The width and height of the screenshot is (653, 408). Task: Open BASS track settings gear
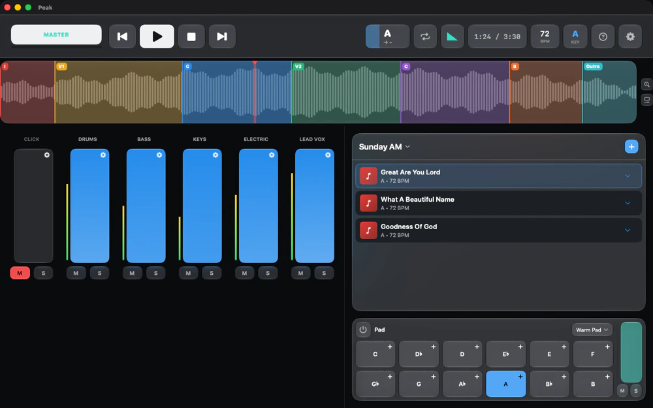point(159,155)
